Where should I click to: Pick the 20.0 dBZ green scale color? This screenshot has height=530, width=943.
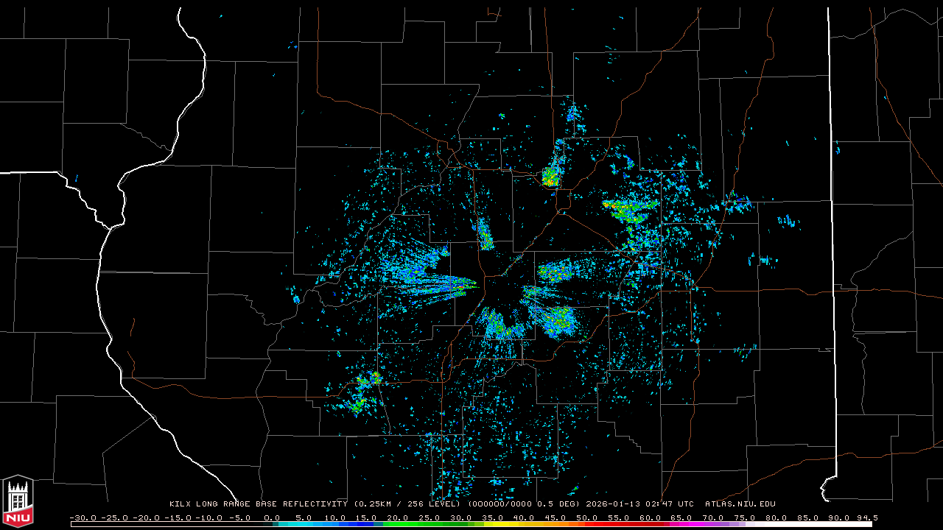pyautogui.click(x=398, y=524)
